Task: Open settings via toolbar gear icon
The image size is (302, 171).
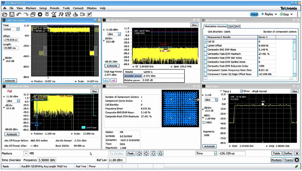Action: click(x=40, y=14)
